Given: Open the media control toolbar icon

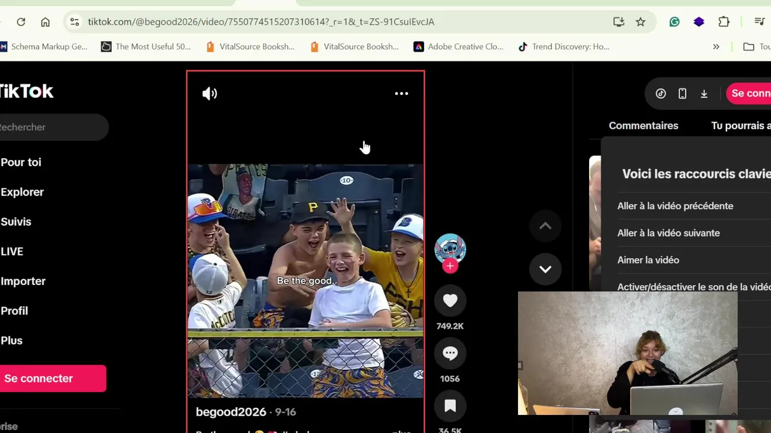Looking at the screenshot, I should [760, 22].
